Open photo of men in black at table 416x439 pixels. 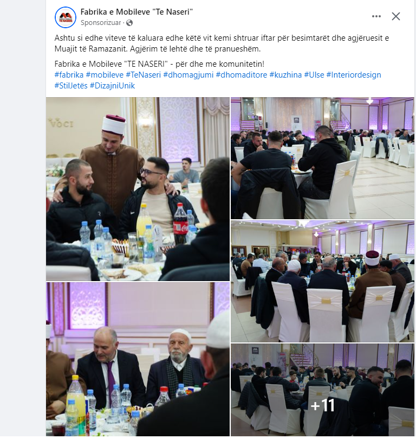tap(322, 158)
